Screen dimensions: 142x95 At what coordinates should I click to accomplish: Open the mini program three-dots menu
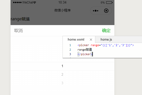[x=96, y=11]
